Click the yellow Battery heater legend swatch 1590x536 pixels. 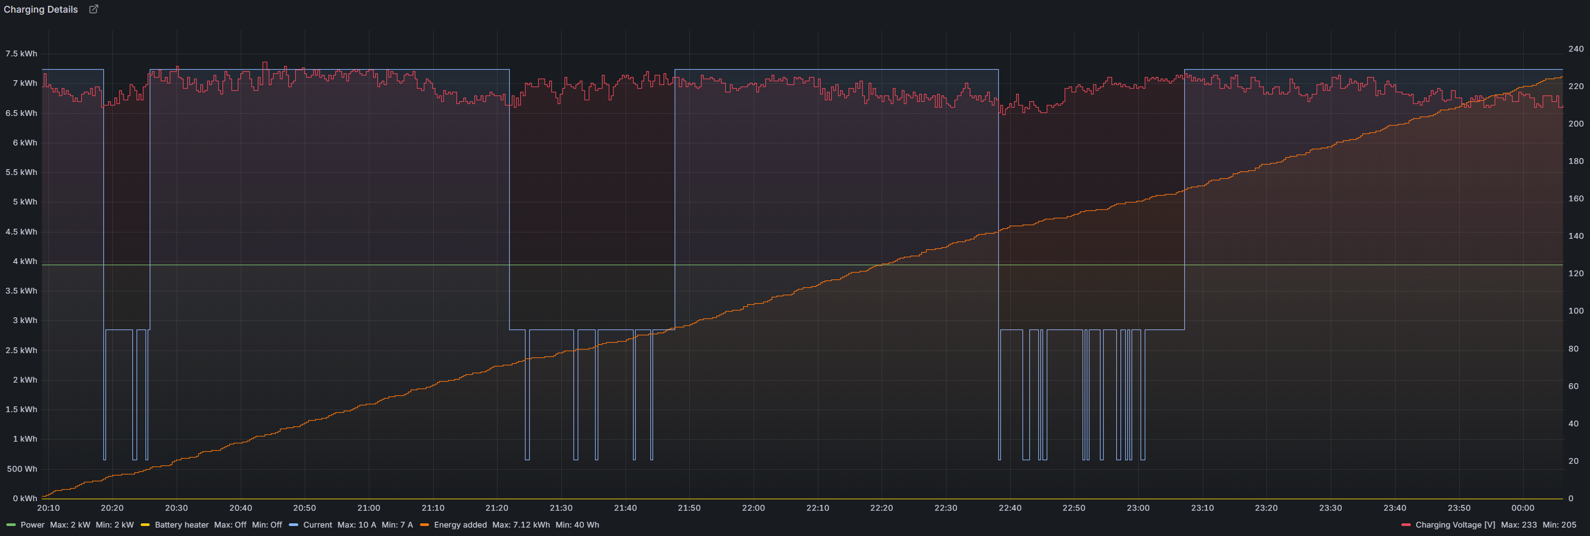coord(145,525)
